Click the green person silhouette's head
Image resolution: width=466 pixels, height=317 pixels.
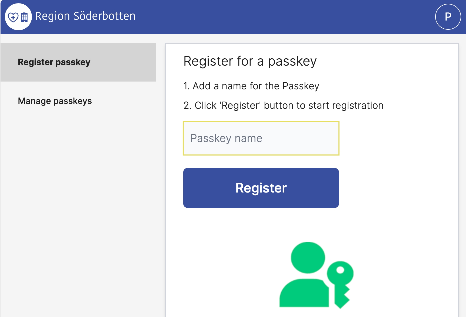point(308,257)
